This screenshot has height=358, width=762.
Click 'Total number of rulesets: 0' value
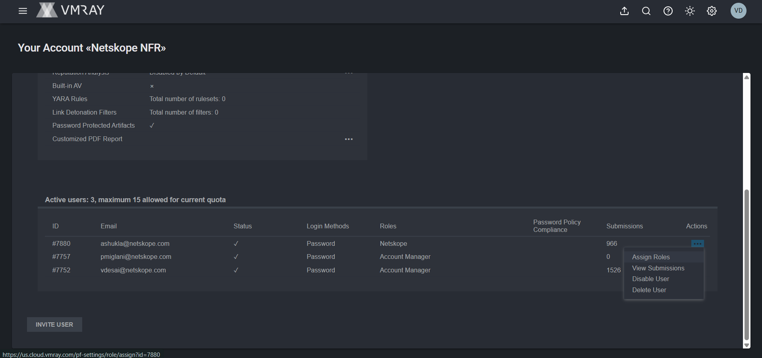click(x=187, y=99)
